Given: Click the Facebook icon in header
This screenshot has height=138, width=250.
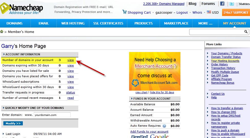Looking at the screenshot, I should point(222,4).
